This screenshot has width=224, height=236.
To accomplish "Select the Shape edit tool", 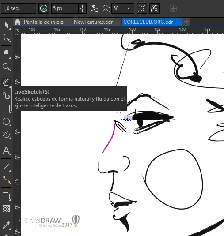I will 6,38.
